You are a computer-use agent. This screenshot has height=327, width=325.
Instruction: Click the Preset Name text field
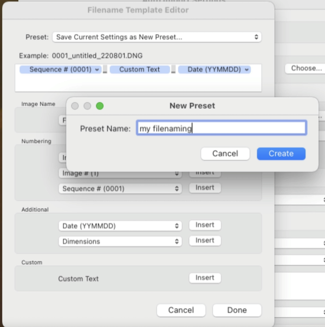point(221,128)
